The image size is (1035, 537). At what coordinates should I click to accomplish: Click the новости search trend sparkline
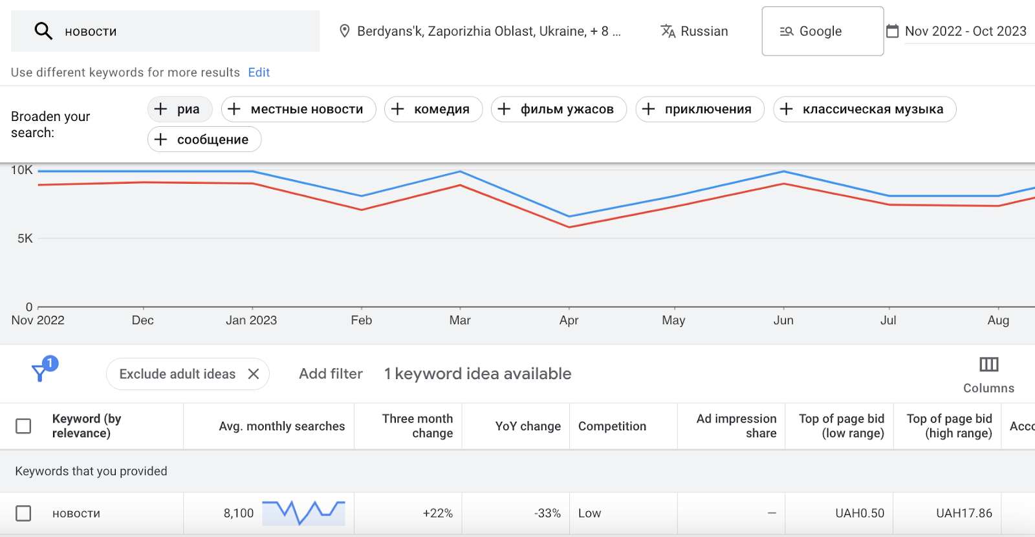pyautogui.click(x=303, y=512)
